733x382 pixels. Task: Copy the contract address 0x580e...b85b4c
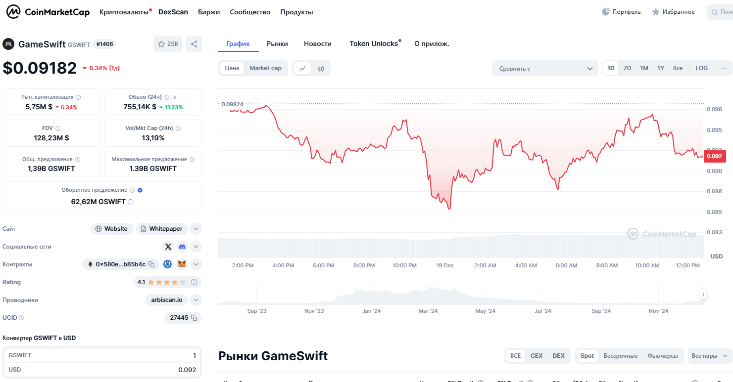point(152,264)
